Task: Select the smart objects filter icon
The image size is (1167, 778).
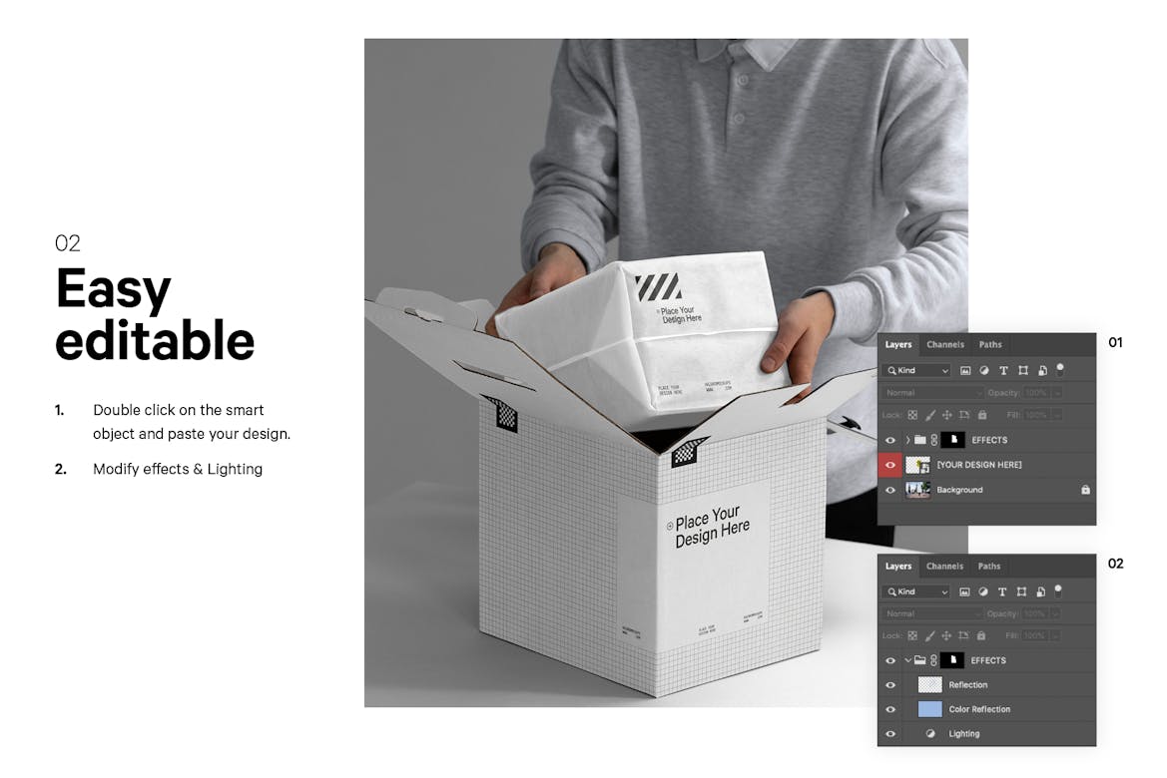Action: point(1042,370)
